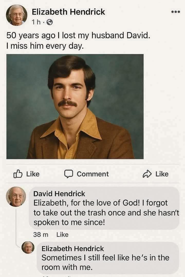Open Elizabeth Hendrick's name in her reply
Screen dimensions: 185x277
tap(72, 249)
